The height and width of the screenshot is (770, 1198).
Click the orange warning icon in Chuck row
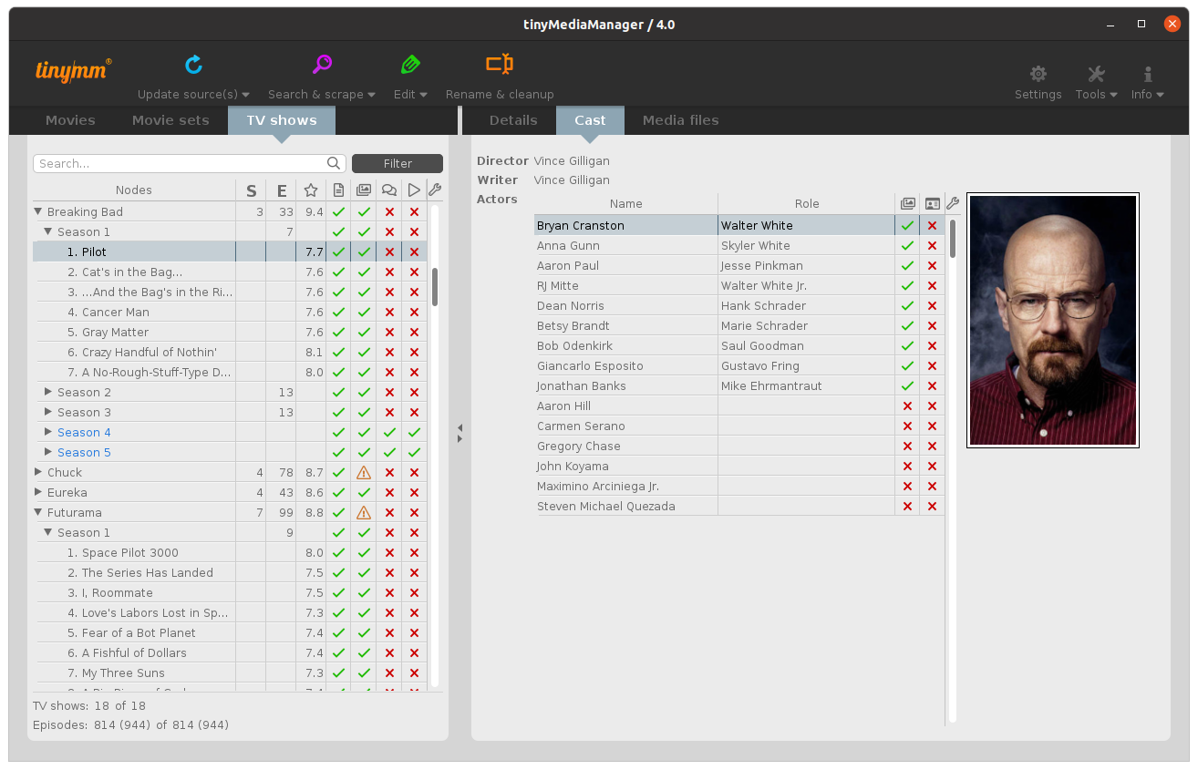coord(364,473)
